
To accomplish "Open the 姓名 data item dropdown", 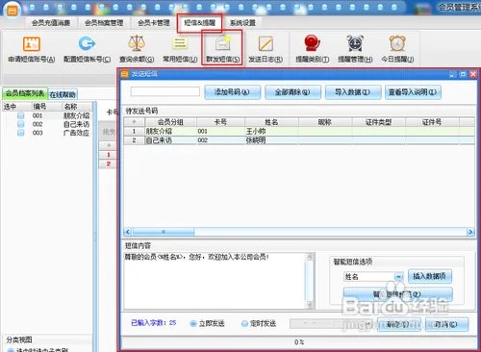I will [x=398, y=277].
